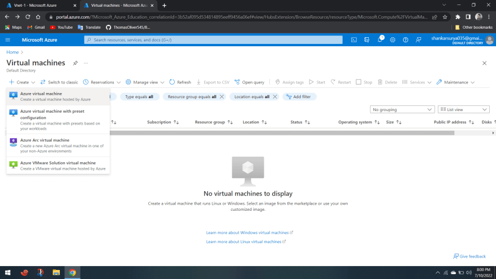Choose Azure virtual machine from the Create menu
The width and height of the screenshot is (496, 279).
(x=58, y=96)
